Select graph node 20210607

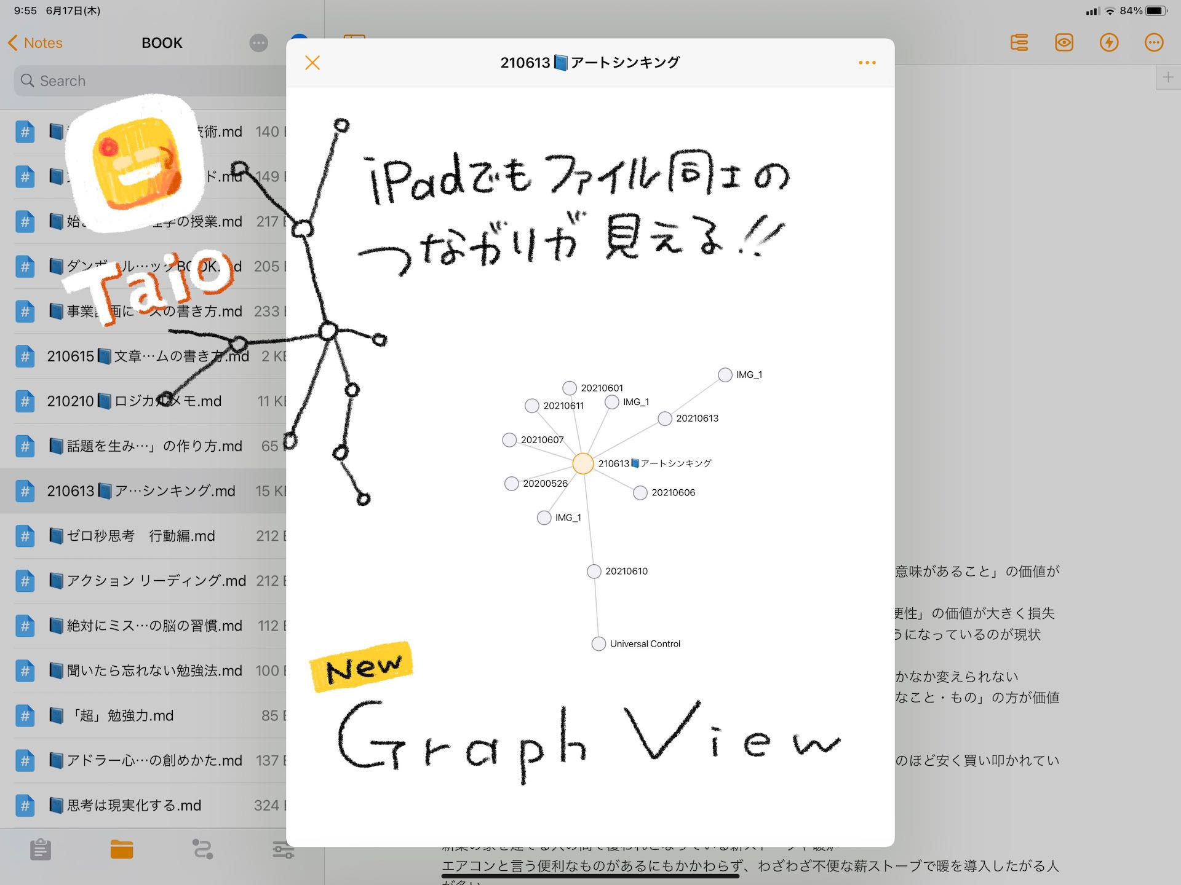(x=509, y=440)
